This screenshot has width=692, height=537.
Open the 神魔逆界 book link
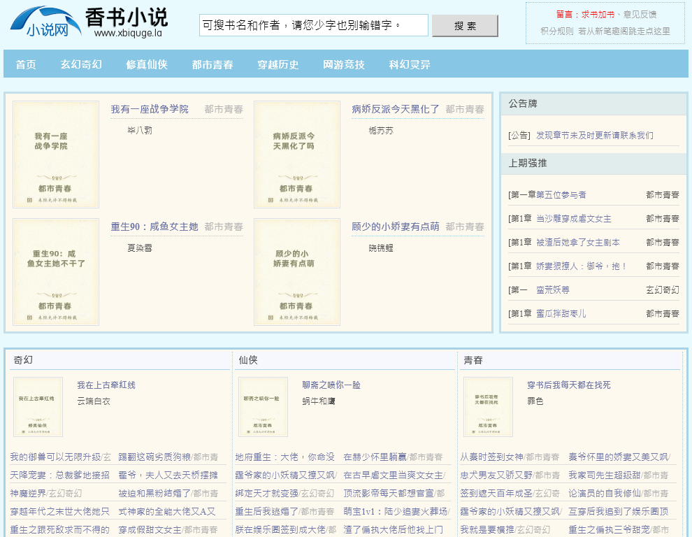point(28,493)
